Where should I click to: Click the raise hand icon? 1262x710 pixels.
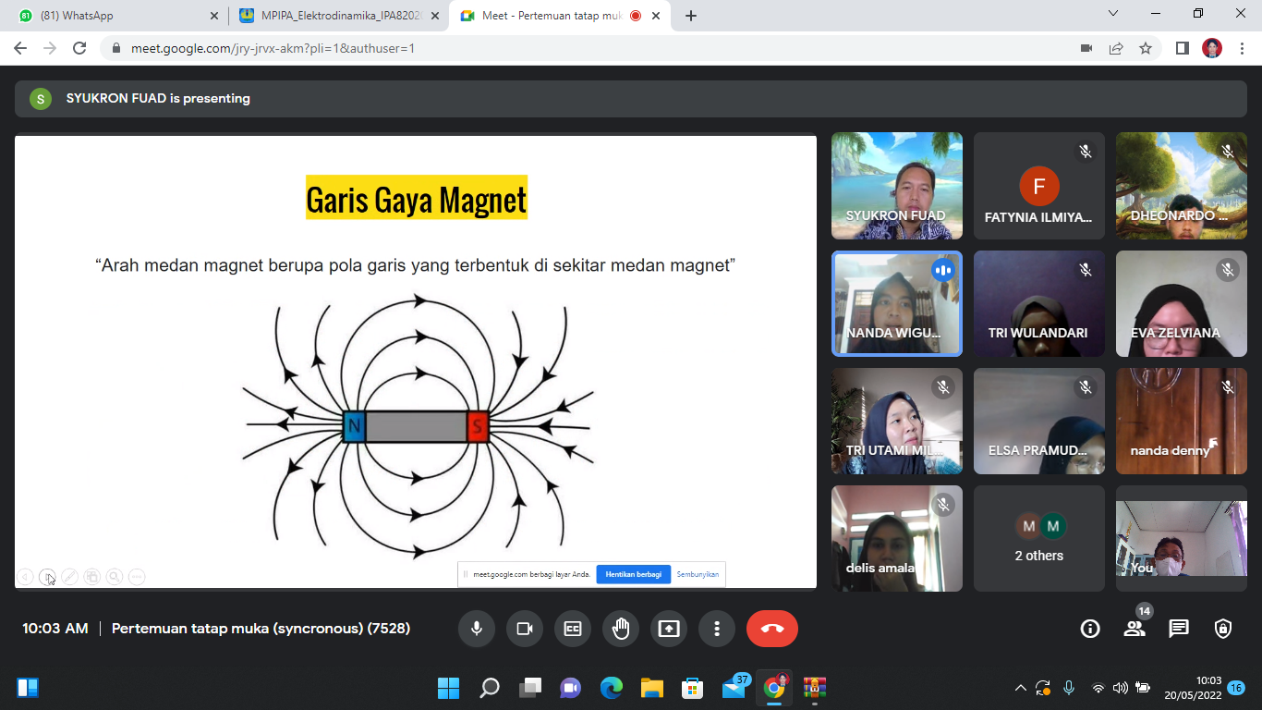click(621, 629)
